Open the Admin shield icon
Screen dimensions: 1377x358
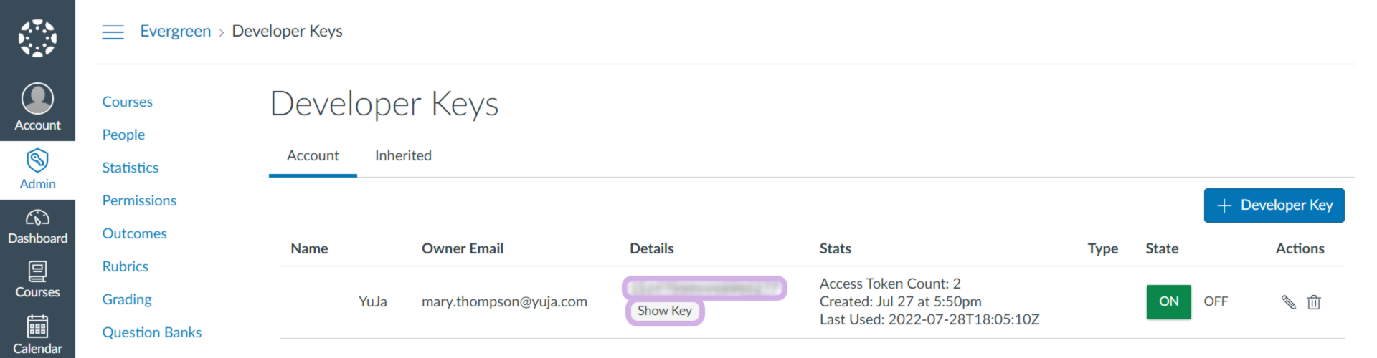[37, 160]
